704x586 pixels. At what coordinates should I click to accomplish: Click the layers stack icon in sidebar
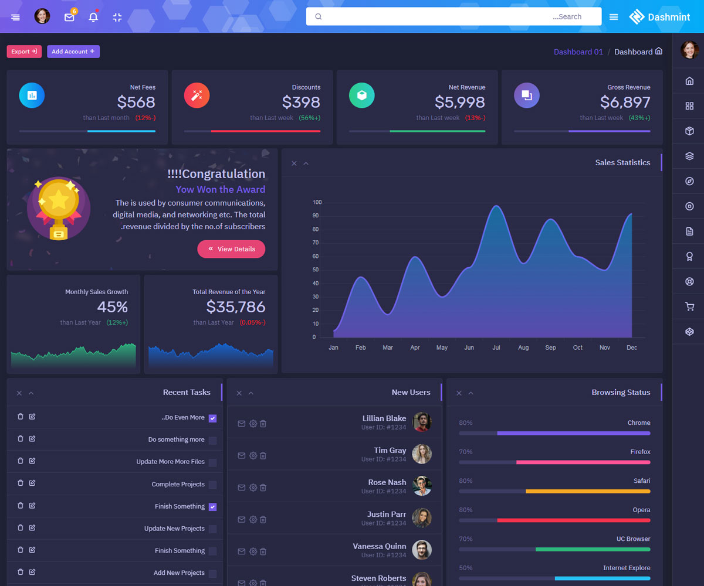689,156
